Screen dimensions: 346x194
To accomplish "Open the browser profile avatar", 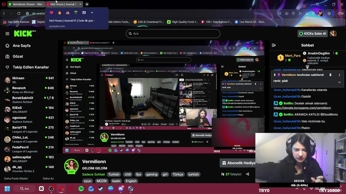I will point(321,13).
